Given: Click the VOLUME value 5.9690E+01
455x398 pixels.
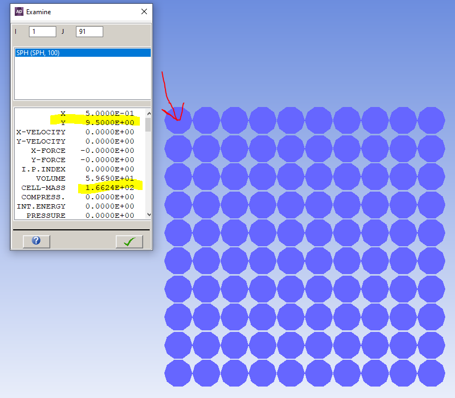Looking at the screenshot, I should click(110, 179).
